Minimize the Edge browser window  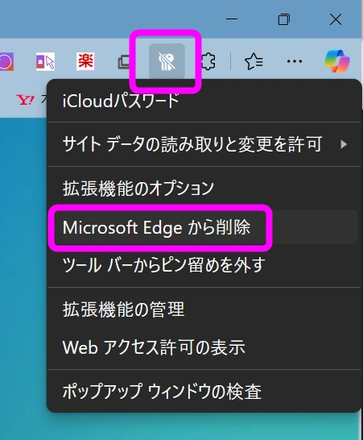(x=232, y=19)
